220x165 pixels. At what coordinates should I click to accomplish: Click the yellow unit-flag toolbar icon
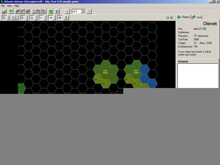pyautogui.click(x=22, y=11)
